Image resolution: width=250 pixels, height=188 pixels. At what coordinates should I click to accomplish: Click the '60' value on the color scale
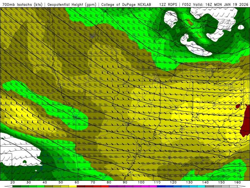tap(77, 182)
